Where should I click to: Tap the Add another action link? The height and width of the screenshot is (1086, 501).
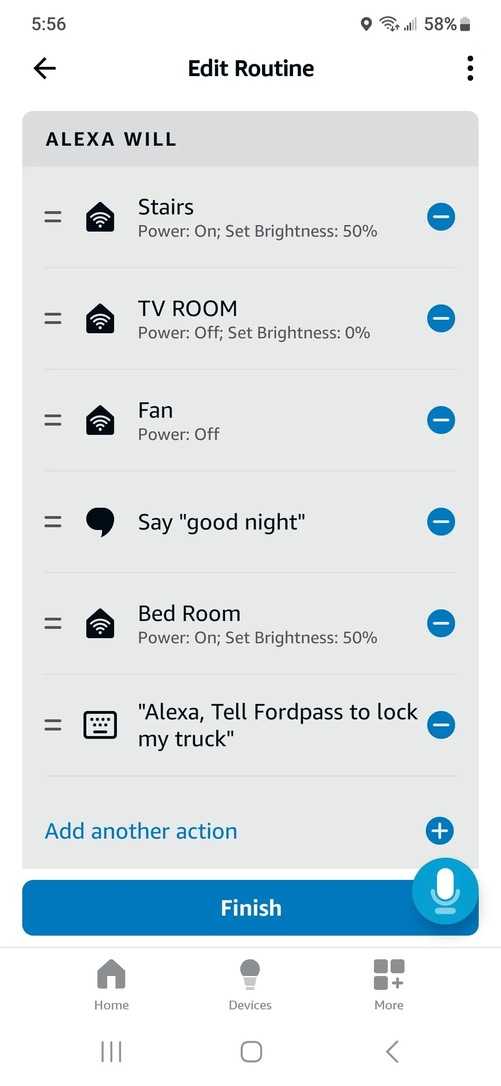(x=141, y=831)
